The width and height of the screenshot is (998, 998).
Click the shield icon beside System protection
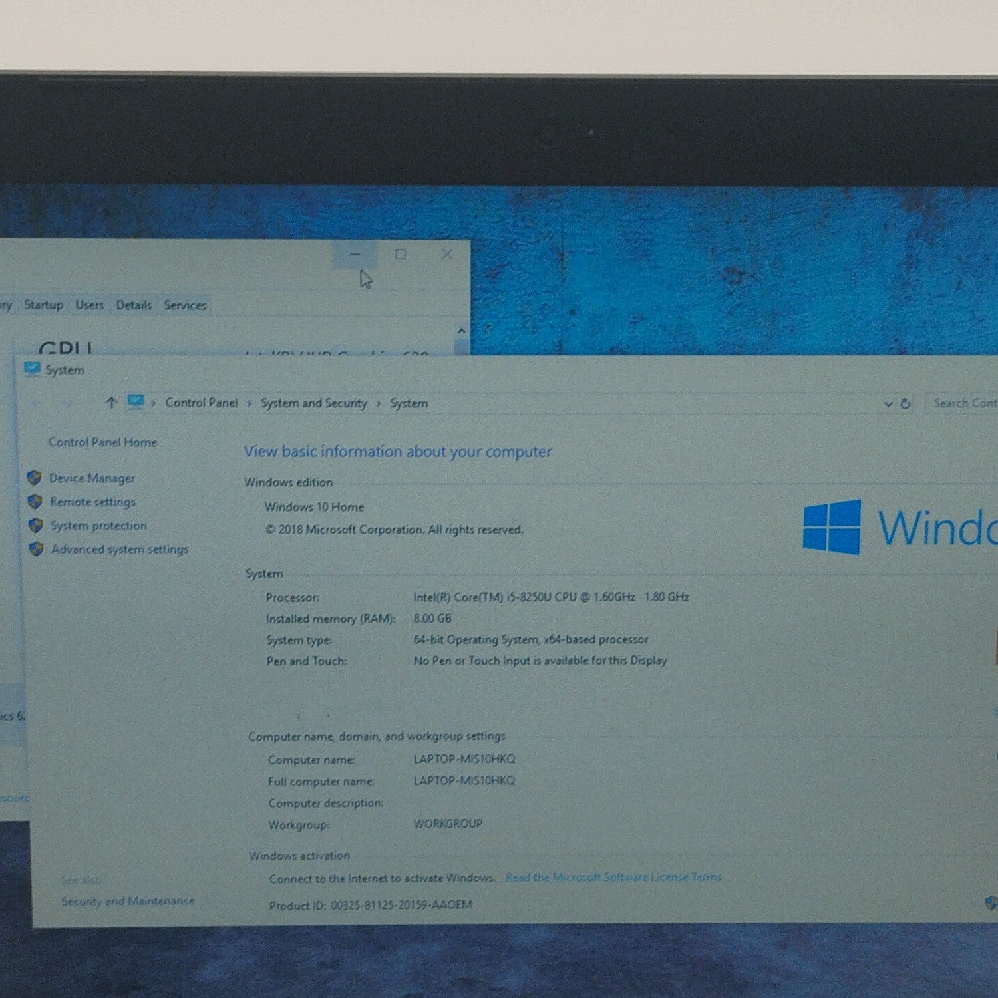pyautogui.click(x=36, y=525)
